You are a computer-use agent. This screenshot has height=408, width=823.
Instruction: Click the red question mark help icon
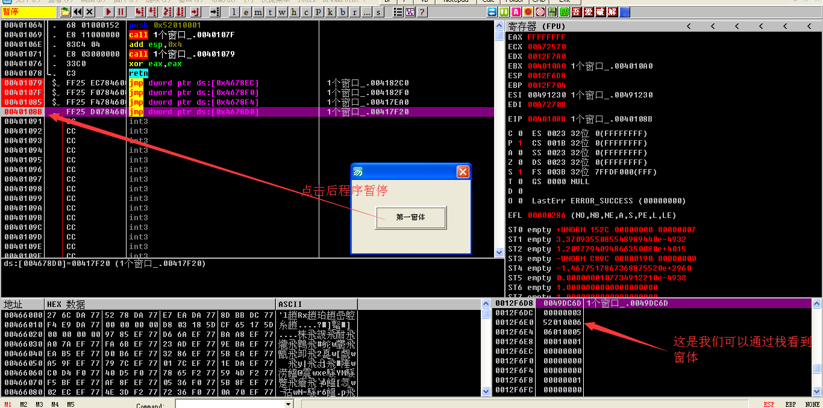pyautogui.click(x=422, y=12)
